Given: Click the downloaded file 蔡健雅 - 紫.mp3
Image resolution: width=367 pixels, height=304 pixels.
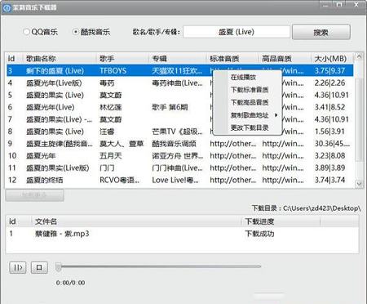Looking at the screenshot, I should (x=62, y=234).
